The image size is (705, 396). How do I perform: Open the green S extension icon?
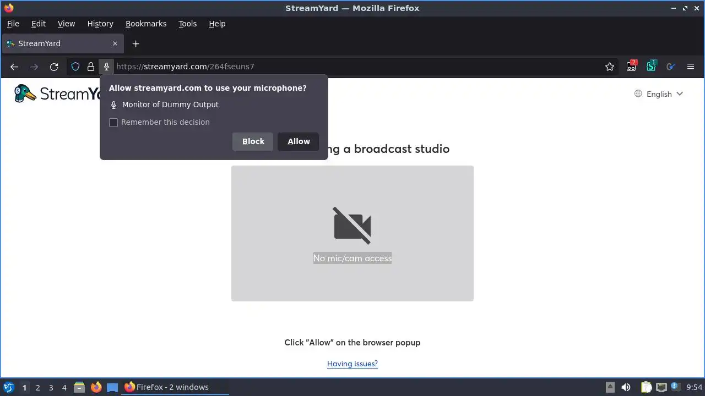(652, 66)
